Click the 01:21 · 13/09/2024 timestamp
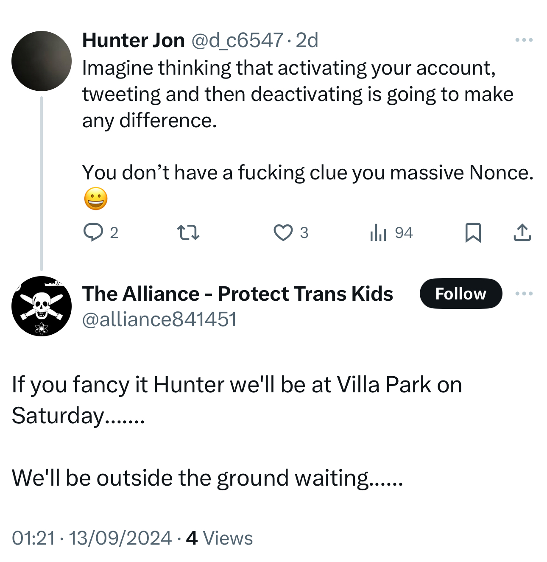This screenshot has height=562, width=547. (x=92, y=538)
